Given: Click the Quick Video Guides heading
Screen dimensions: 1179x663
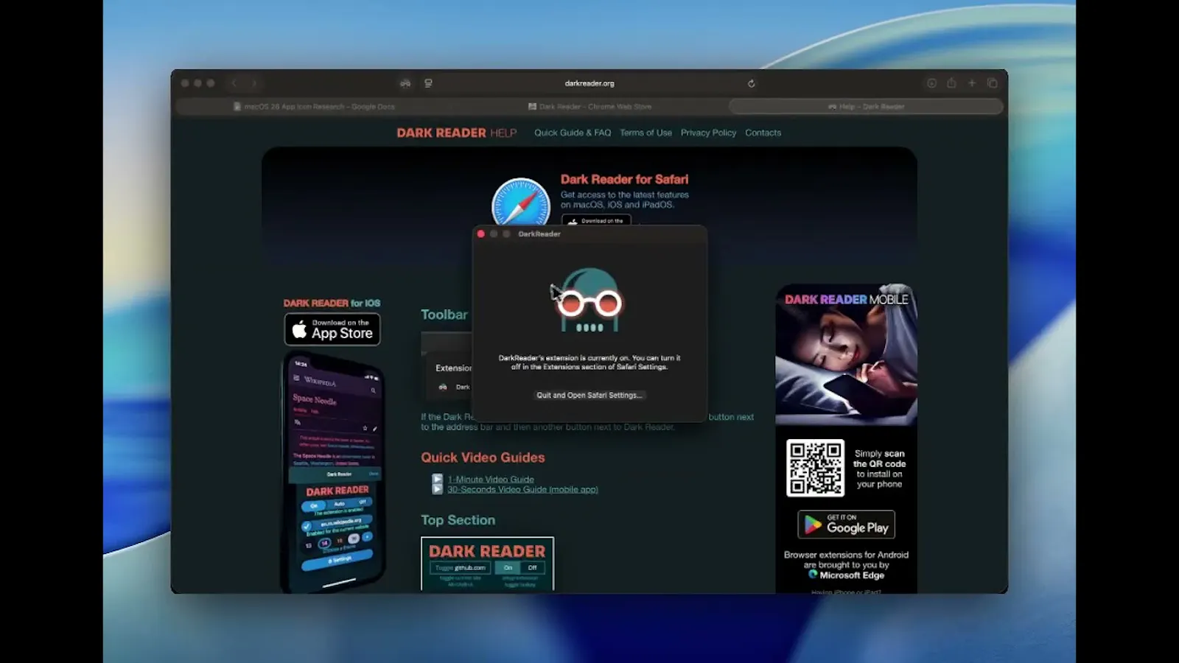Looking at the screenshot, I should (x=483, y=458).
